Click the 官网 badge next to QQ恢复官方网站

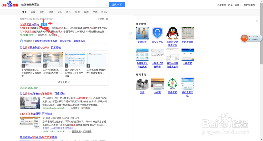point(44,24)
